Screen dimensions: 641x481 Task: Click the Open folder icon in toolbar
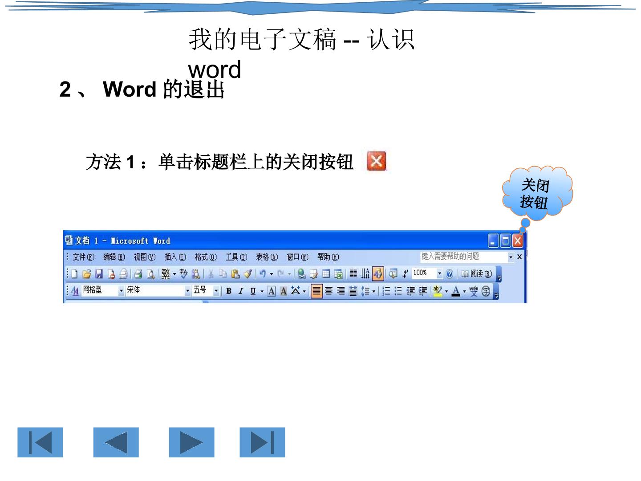[87, 274]
